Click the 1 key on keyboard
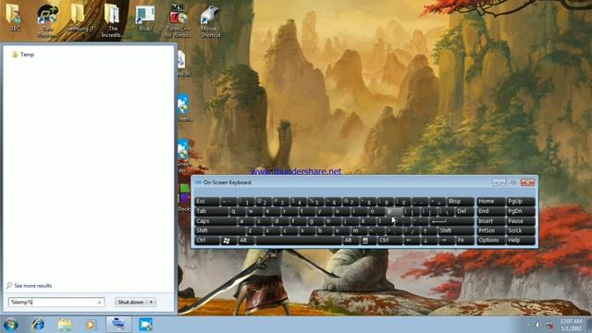Viewport: 592px width, 333px height. pos(247,202)
